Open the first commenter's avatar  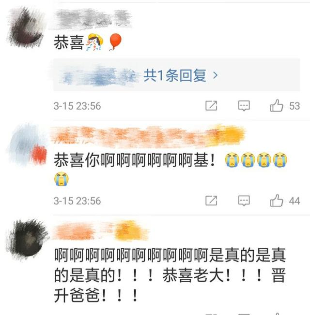pyautogui.click(x=26, y=27)
